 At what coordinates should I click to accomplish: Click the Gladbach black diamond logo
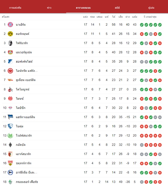pos(10,145)
